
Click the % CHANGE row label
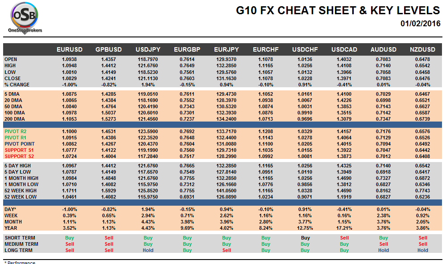click(17, 85)
